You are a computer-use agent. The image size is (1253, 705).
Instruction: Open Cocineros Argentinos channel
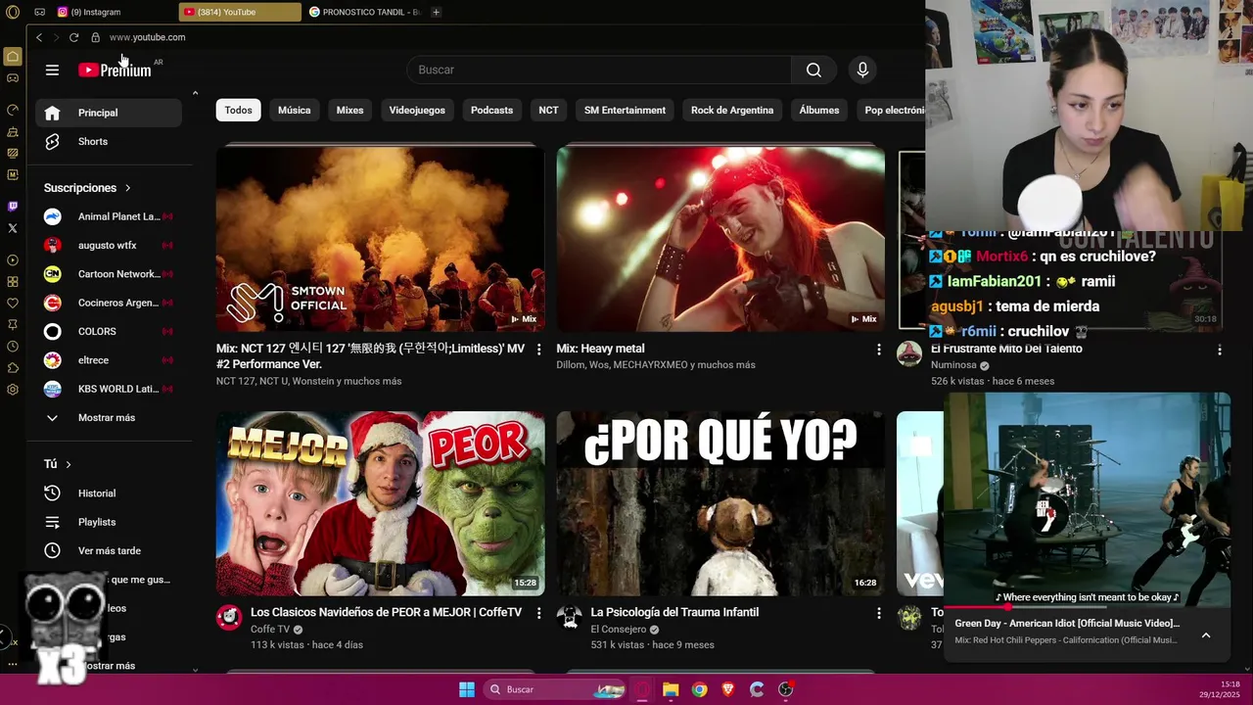click(109, 303)
